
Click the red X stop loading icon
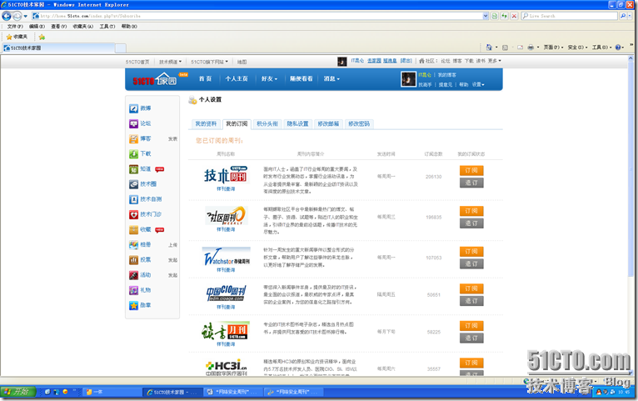tap(514, 16)
